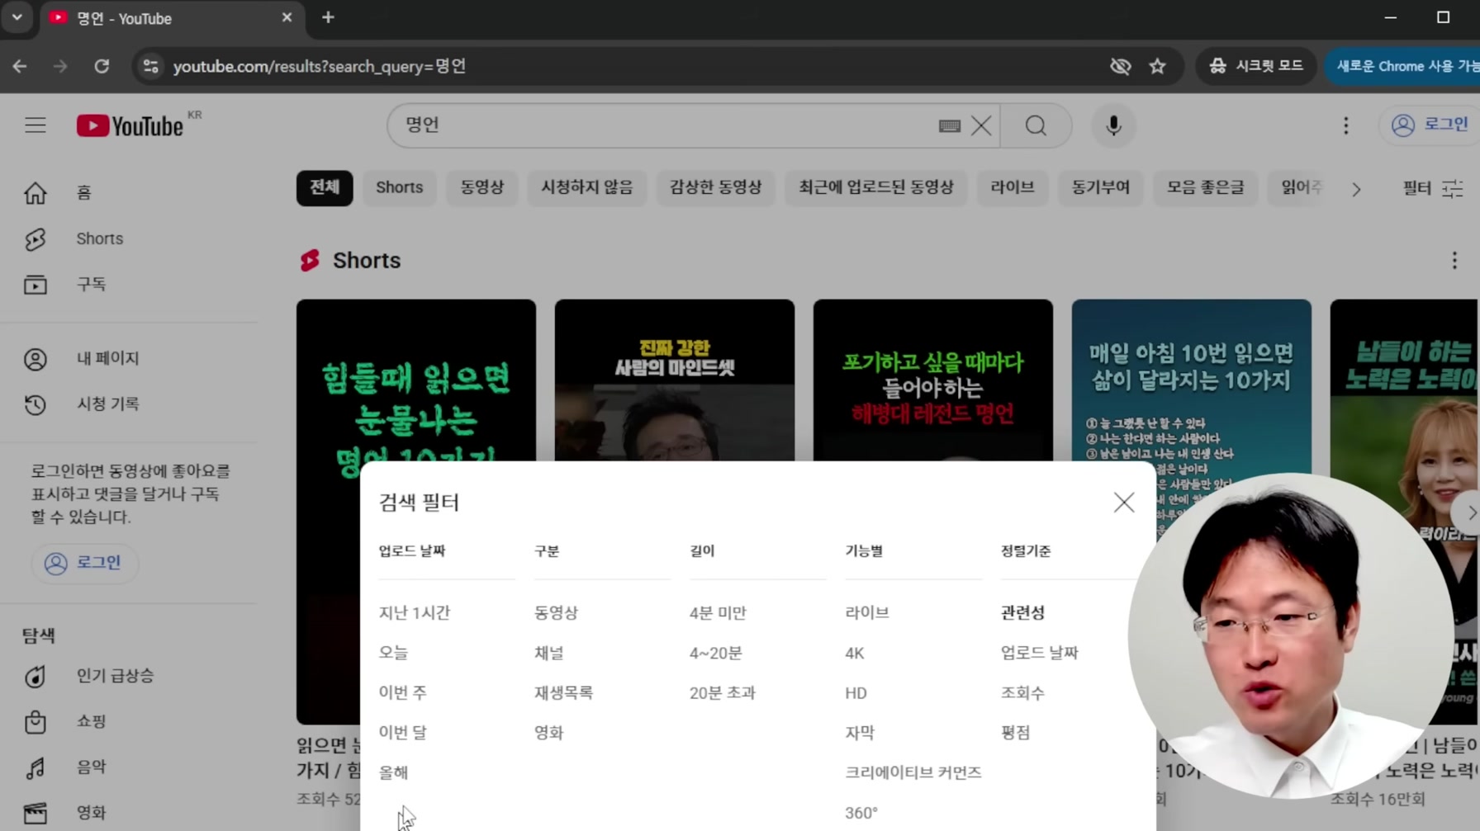
Task: Choose 동영상 under 구분
Action: [556, 612]
